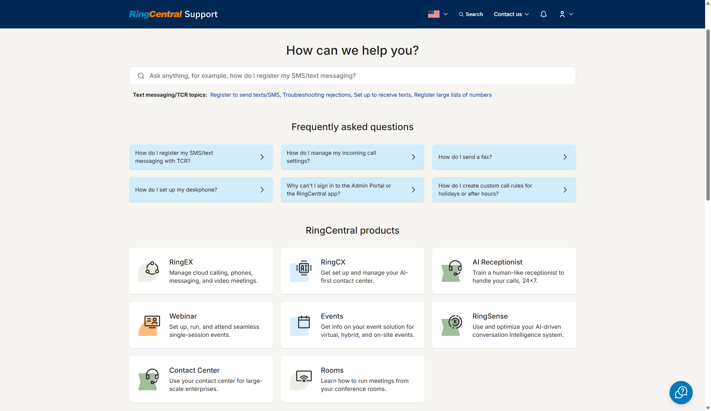This screenshot has height=411, width=711.
Task: Click the magnifier icon in search box
Action: coord(141,76)
